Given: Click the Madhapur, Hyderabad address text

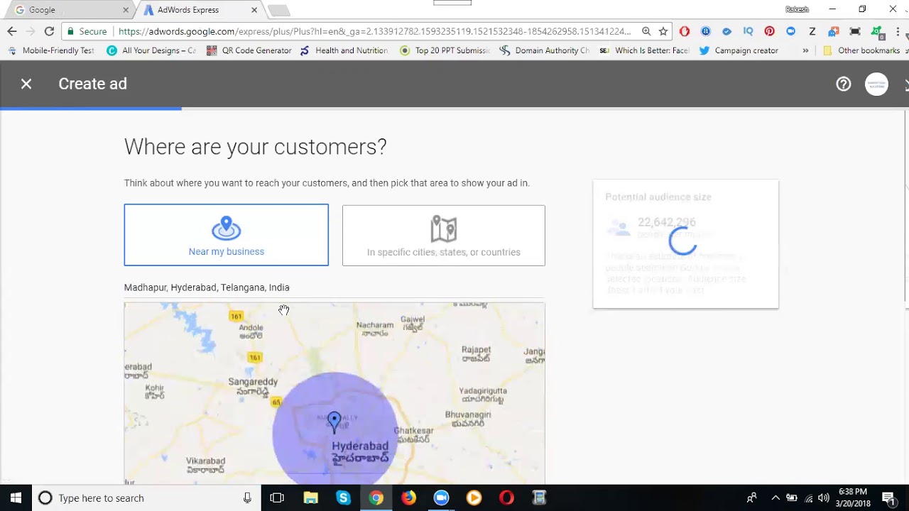Looking at the screenshot, I should [207, 287].
